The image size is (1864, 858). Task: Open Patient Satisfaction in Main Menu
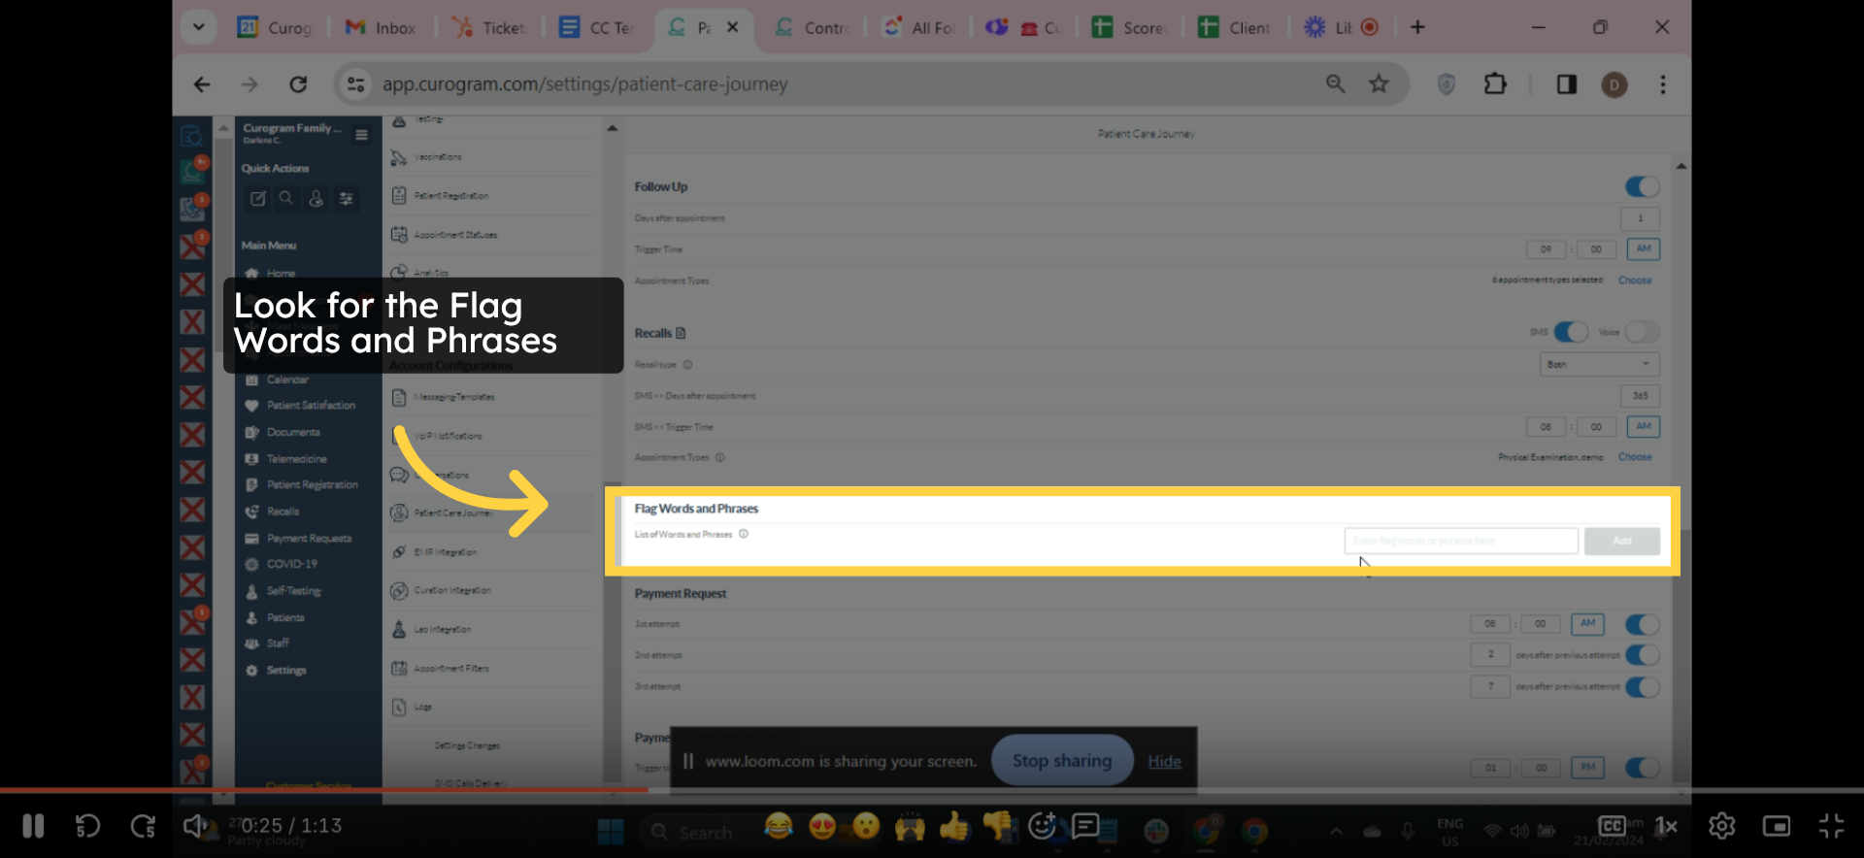pyautogui.click(x=301, y=406)
